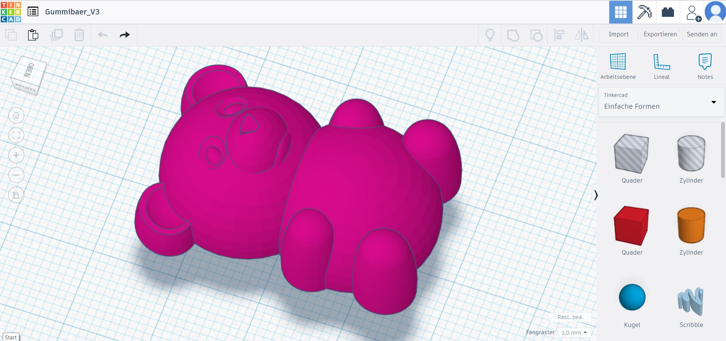Open the Exportieren menu

[660, 34]
